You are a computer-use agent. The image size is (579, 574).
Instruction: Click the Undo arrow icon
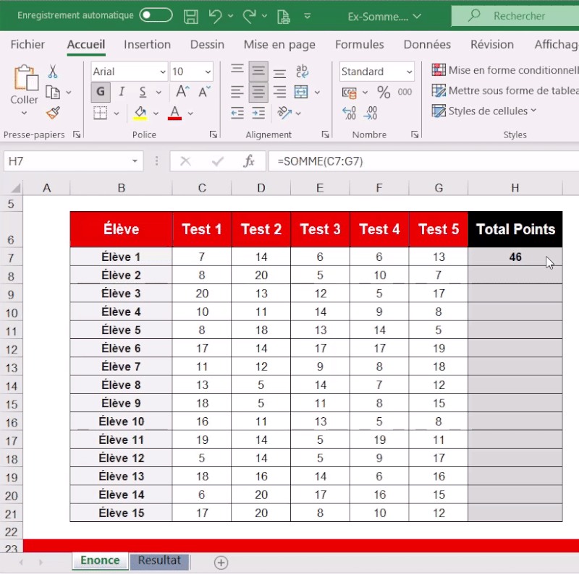tap(215, 16)
